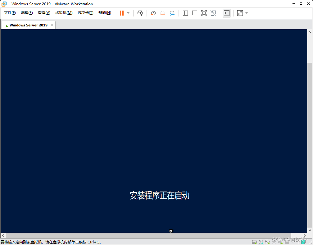Click inside the VM at 安装程序正在启动

click(160, 195)
